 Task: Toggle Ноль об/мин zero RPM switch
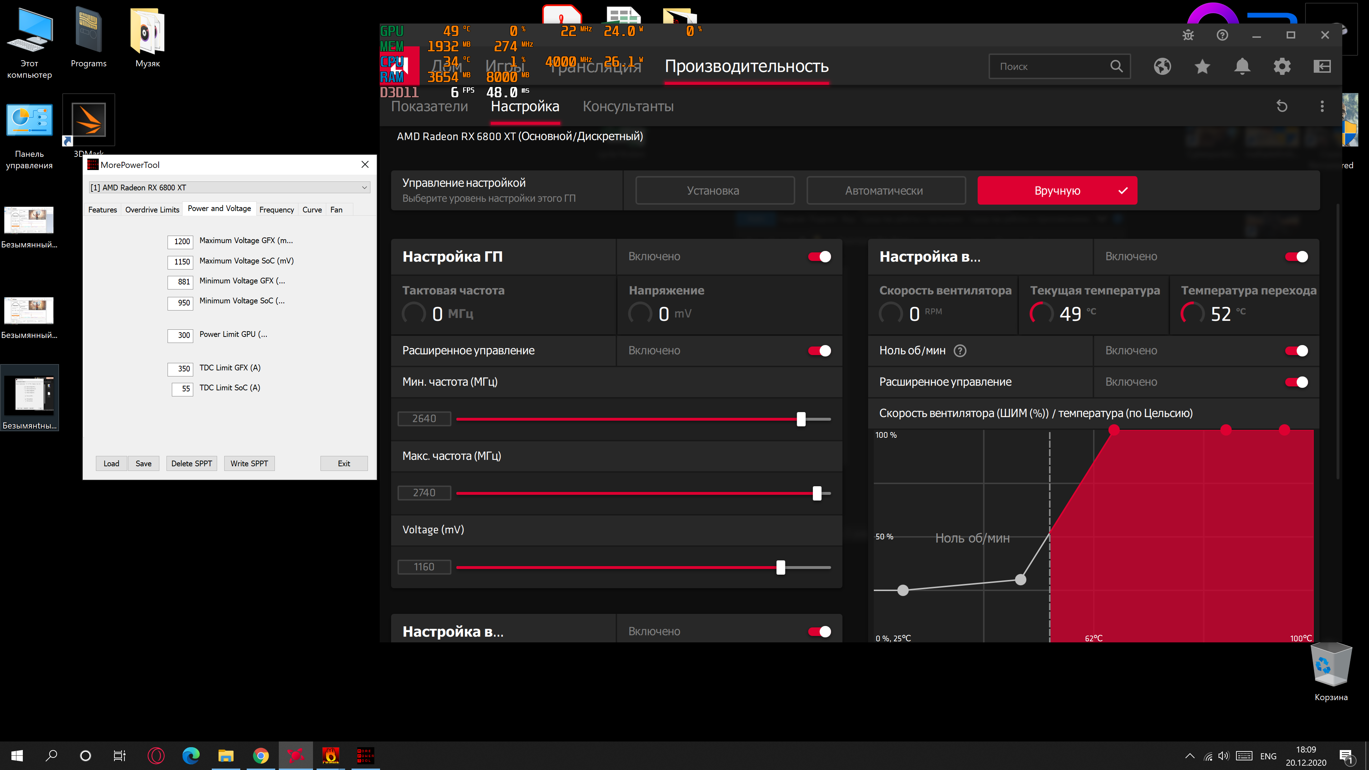pyautogui.click(x=1296, y=351)
